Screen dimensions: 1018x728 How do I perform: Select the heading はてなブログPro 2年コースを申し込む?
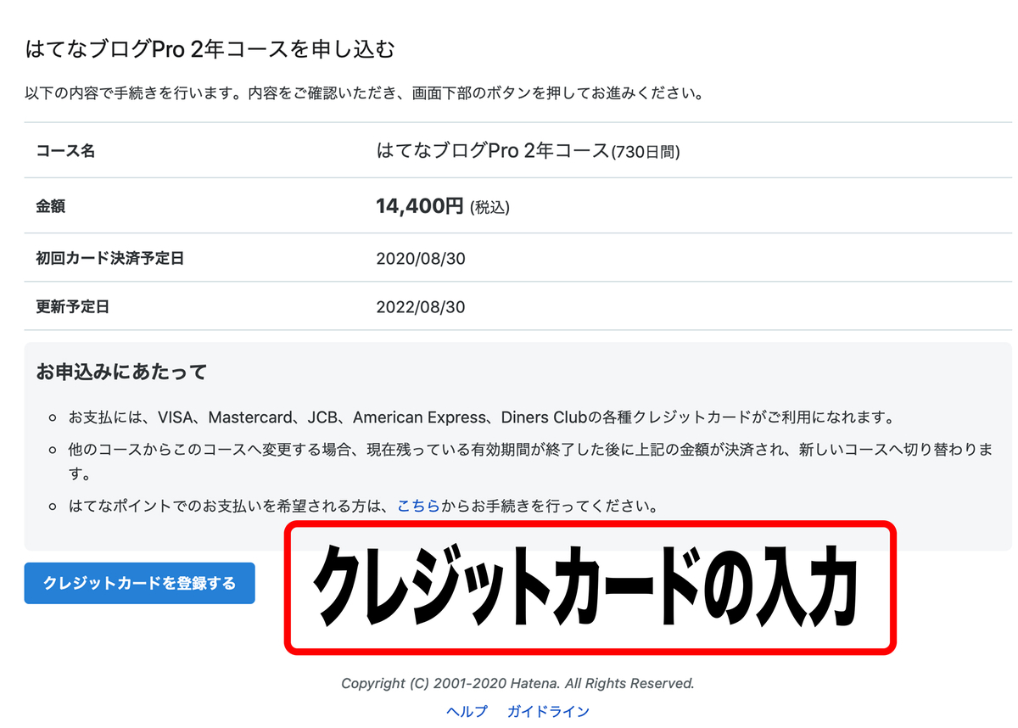[210, 49]
